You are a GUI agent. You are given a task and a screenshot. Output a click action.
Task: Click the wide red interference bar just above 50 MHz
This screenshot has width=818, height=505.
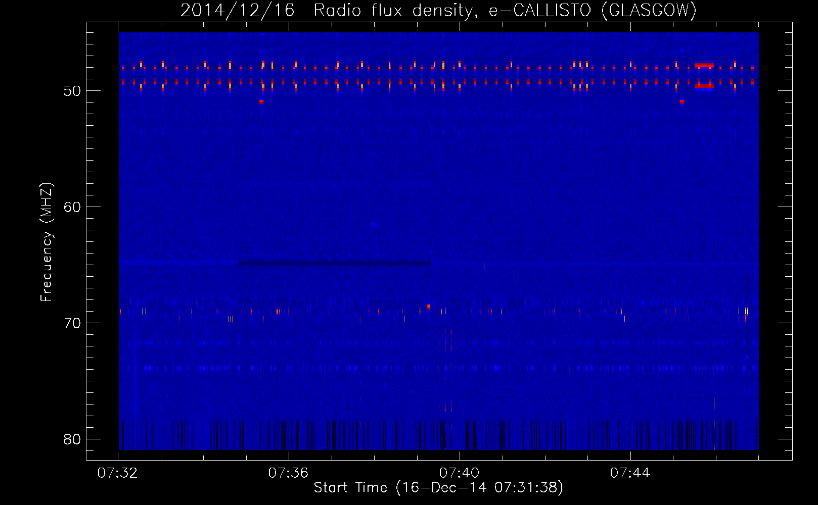pos(704,86)
